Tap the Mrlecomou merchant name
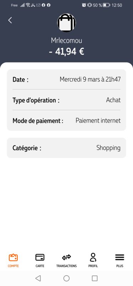This screenshot has width=133, height=286. (66, 40)
